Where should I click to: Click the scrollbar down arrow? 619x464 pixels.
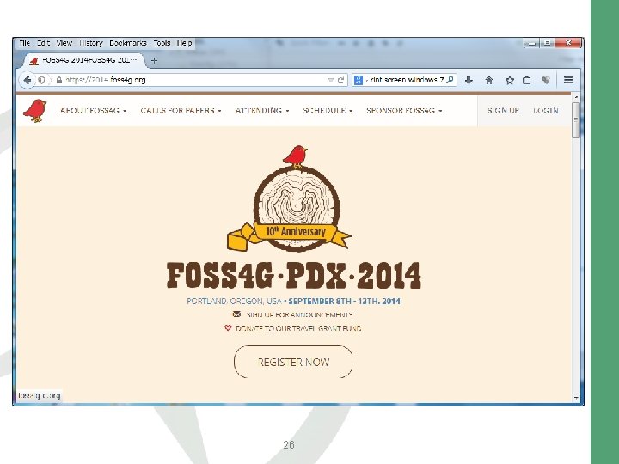click(x=576, y=398)
